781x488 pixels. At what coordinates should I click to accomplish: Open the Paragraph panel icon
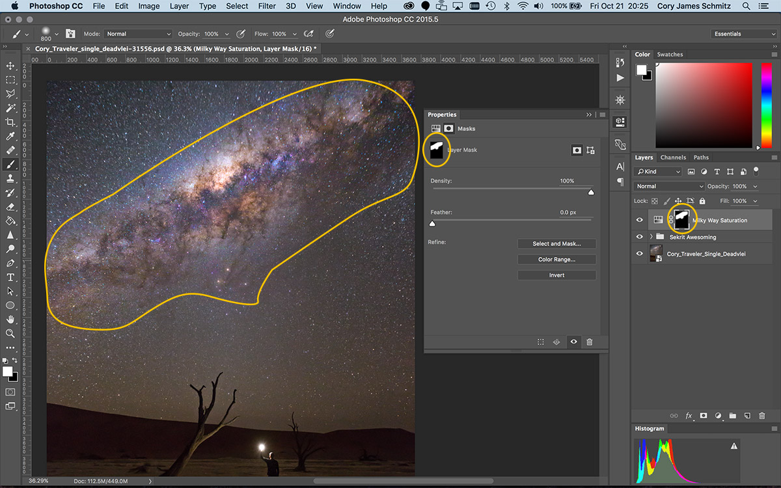(x=620, y=182)
